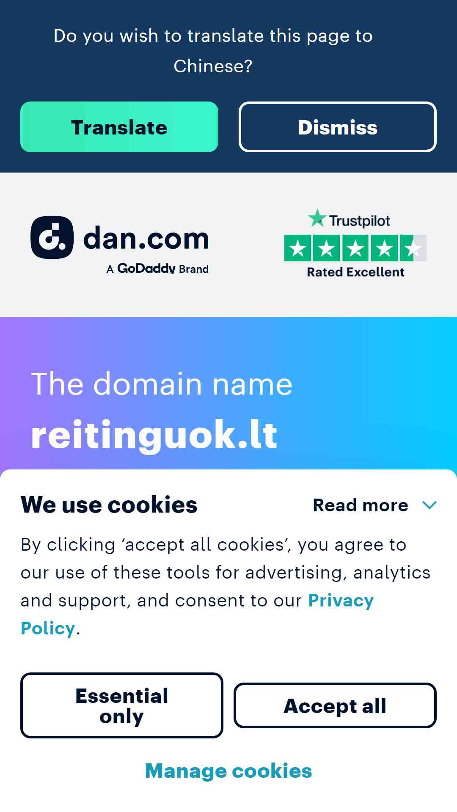
Task: Click the Trustpilot green star logo
Action: tap(317, 218)
